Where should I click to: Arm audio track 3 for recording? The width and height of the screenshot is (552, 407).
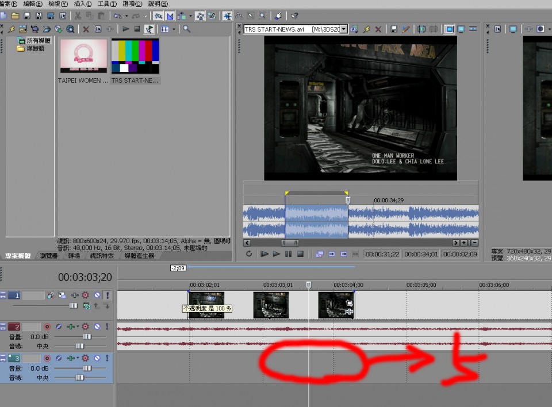coord(47,359)
